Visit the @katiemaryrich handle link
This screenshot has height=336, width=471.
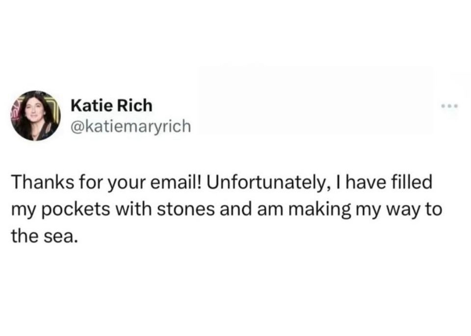(130, 126)
